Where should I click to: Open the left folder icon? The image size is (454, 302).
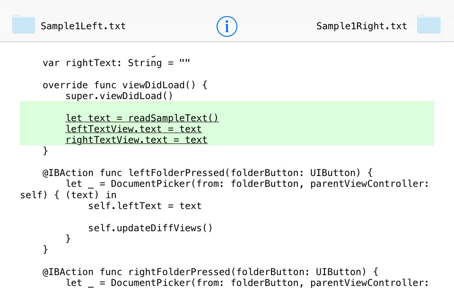(x=24, y=24)
